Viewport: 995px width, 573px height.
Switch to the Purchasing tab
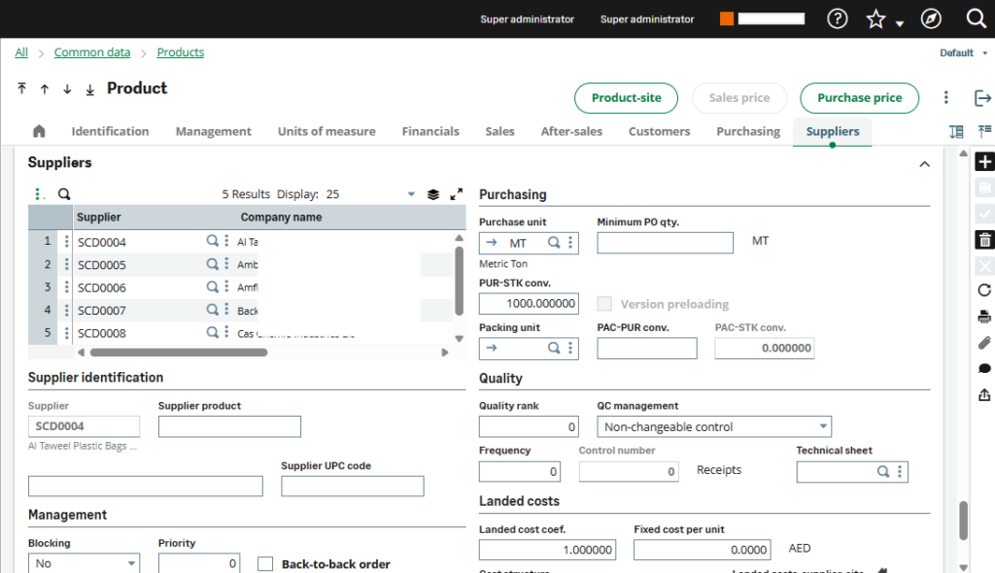click(747, 131)
